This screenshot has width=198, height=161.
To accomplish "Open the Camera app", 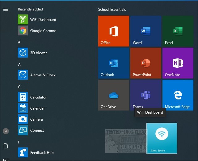I will (31, 119).
